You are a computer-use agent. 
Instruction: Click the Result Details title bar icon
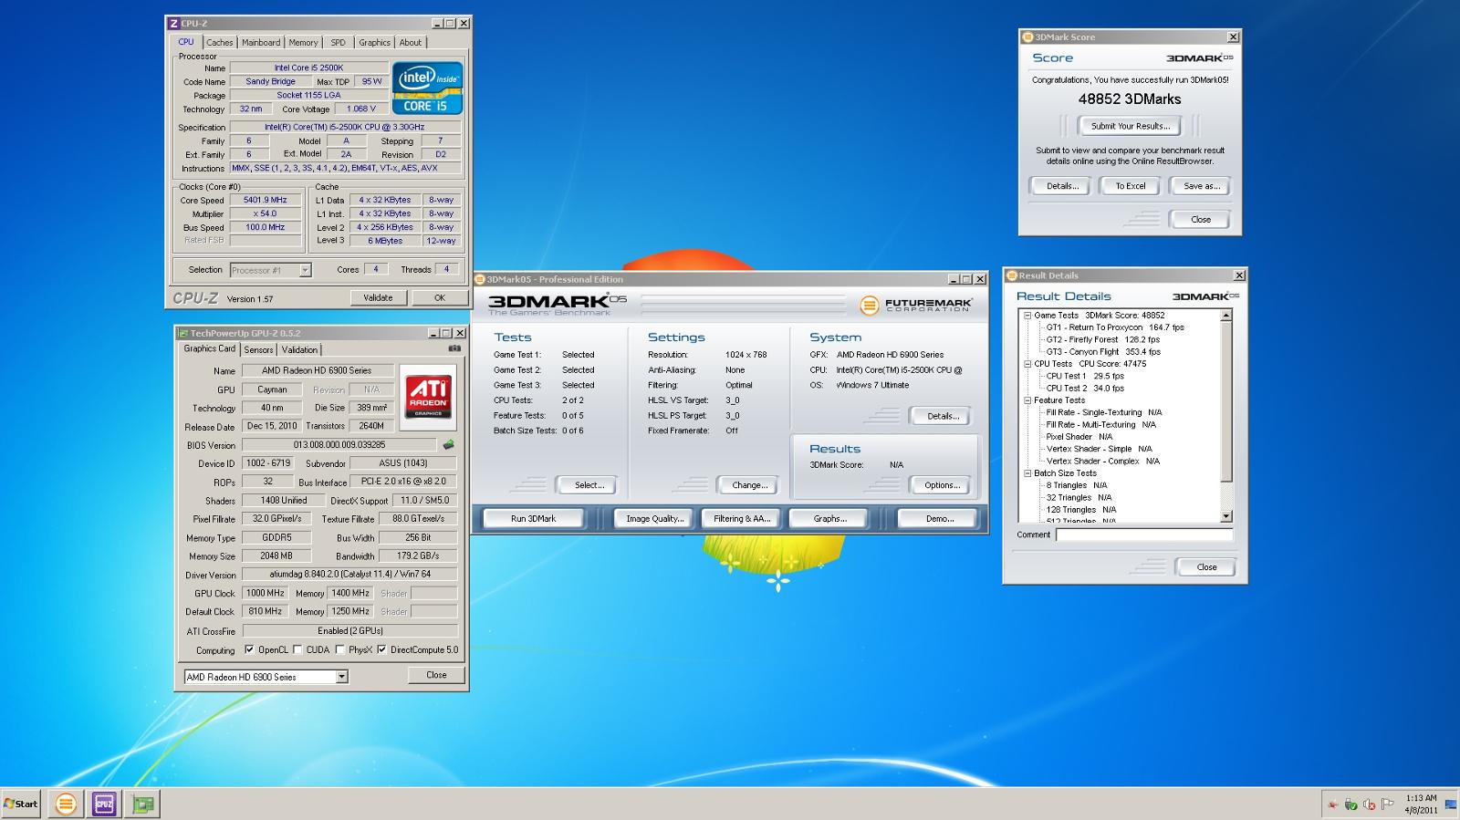click(1011, 275)
